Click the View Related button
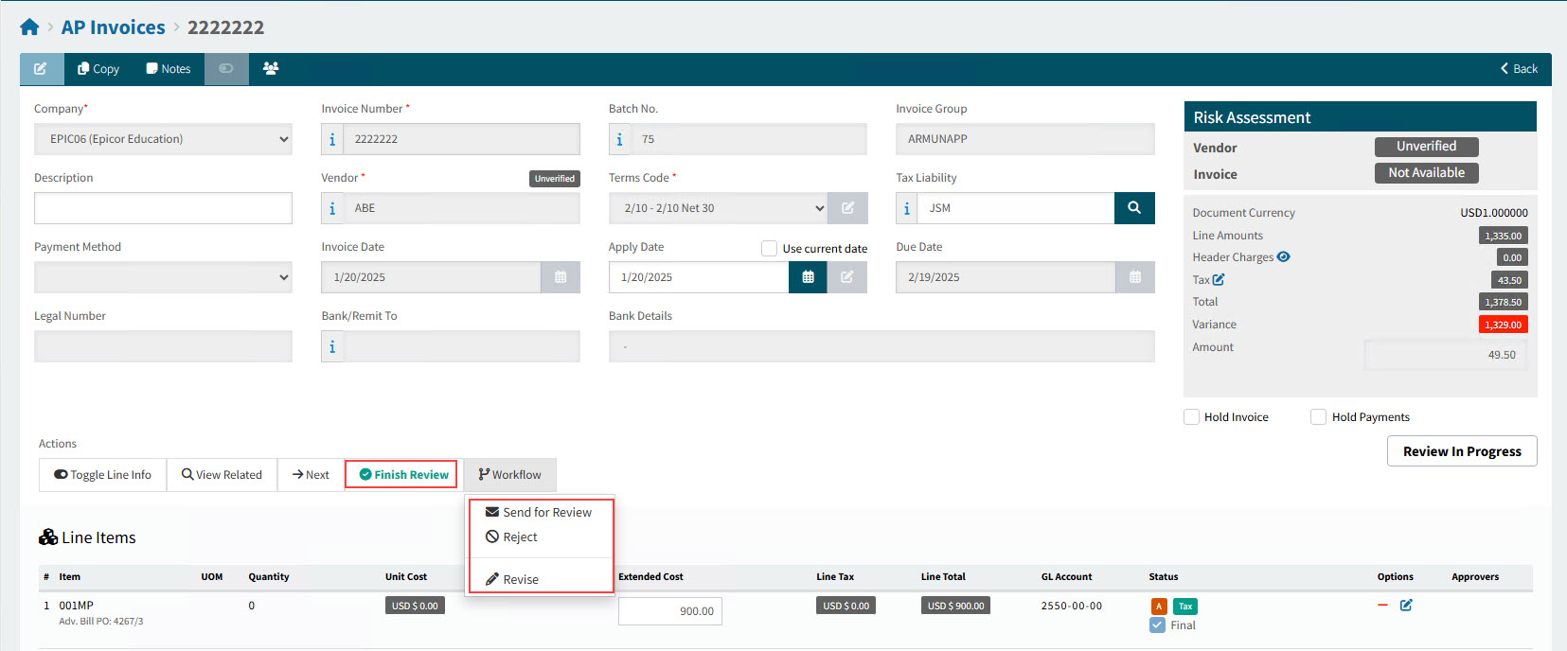Screen dimensions: 1567x651 (x=222, y=475)
